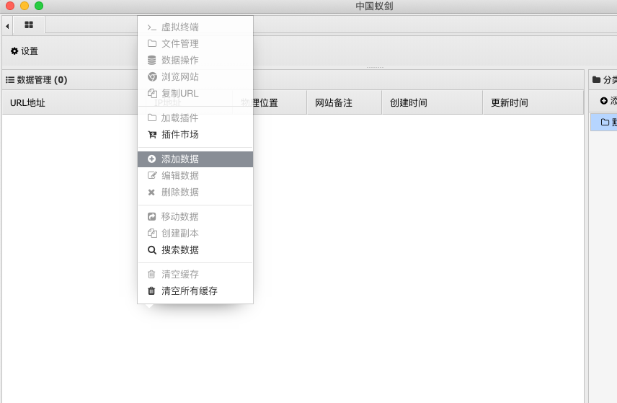Choose 添加数据 highlighted menu entry
The image size is (617, 403).
pyautogui.click(x=195, y=159)
